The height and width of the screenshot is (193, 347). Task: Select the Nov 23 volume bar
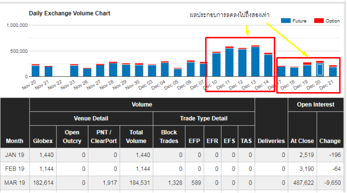tap(74, 71)
